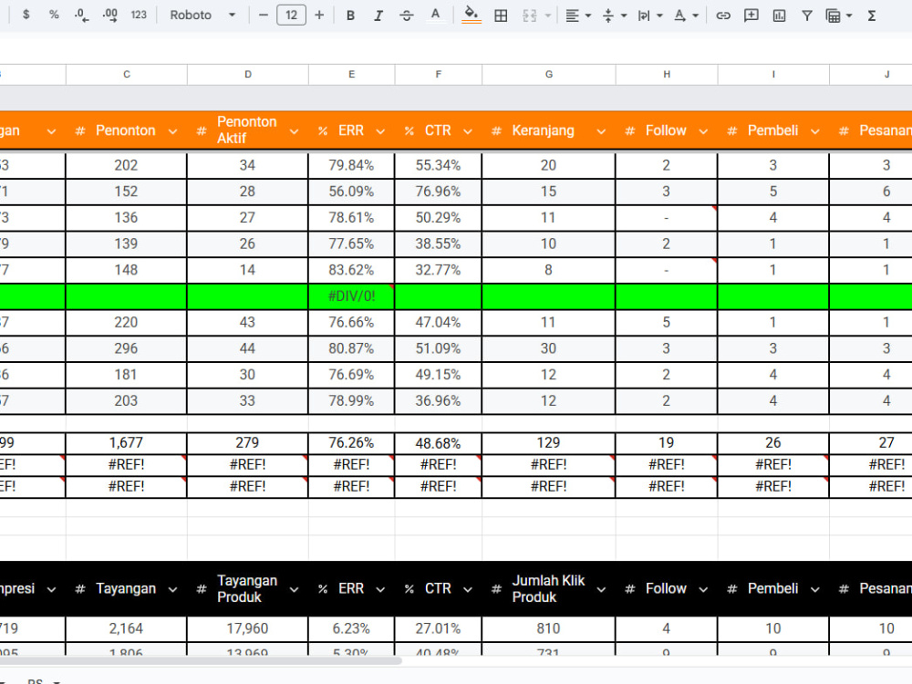Select Keranjang total cell 129
The width and height of the screenshot is (912, 684).
(548, 443)
